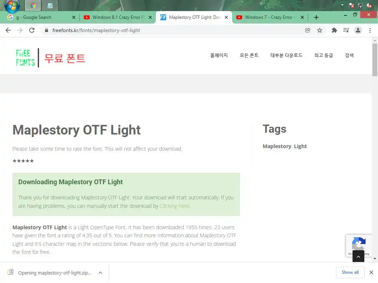Open the 검색 nav menu item

(349, 55)
